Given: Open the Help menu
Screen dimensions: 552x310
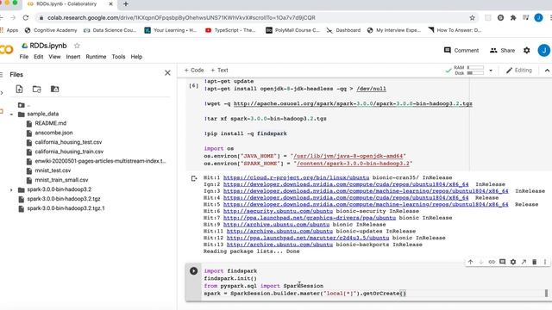Looking at the screenshot, I should (136, 57).
